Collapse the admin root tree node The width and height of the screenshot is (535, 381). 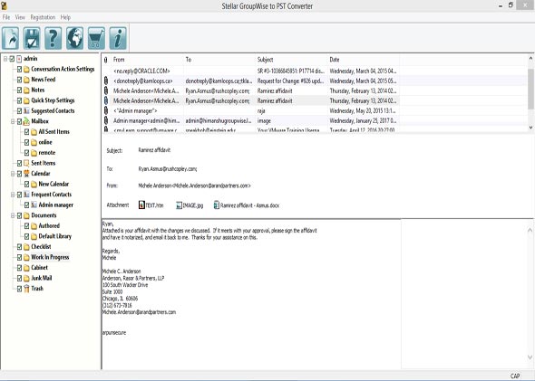(5, 59)
